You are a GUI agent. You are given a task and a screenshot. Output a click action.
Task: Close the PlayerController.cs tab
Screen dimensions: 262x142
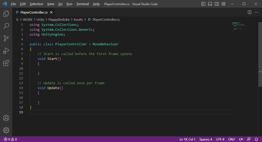[51, 12]
